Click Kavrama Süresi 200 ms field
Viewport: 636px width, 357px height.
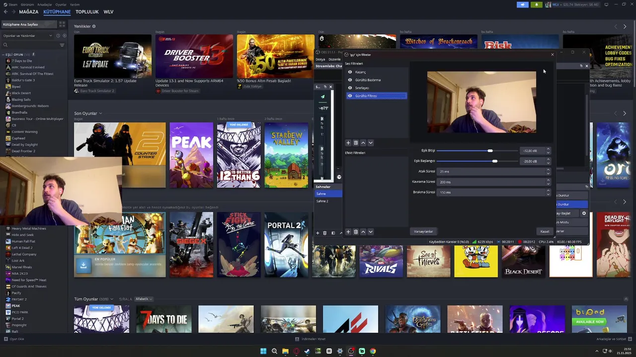click(494, 182)
